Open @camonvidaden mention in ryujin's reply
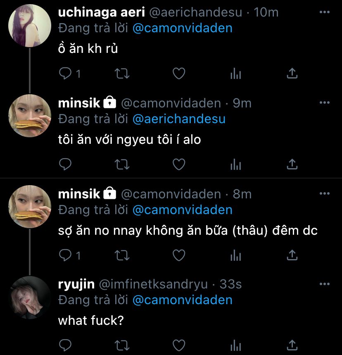The width and height of the screenshot is (342, 355). point(182,300)
